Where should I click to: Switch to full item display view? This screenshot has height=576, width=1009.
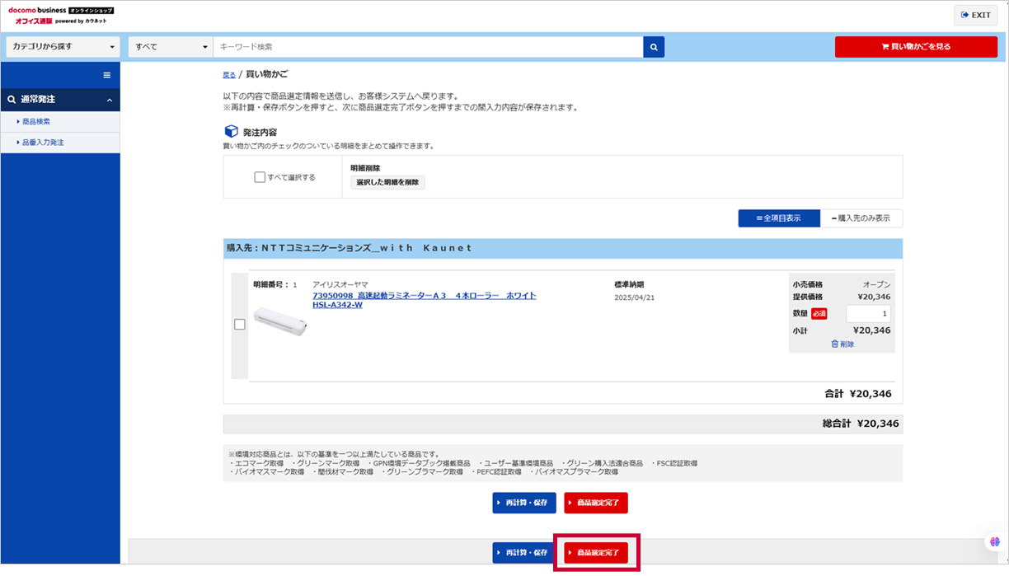778,218
